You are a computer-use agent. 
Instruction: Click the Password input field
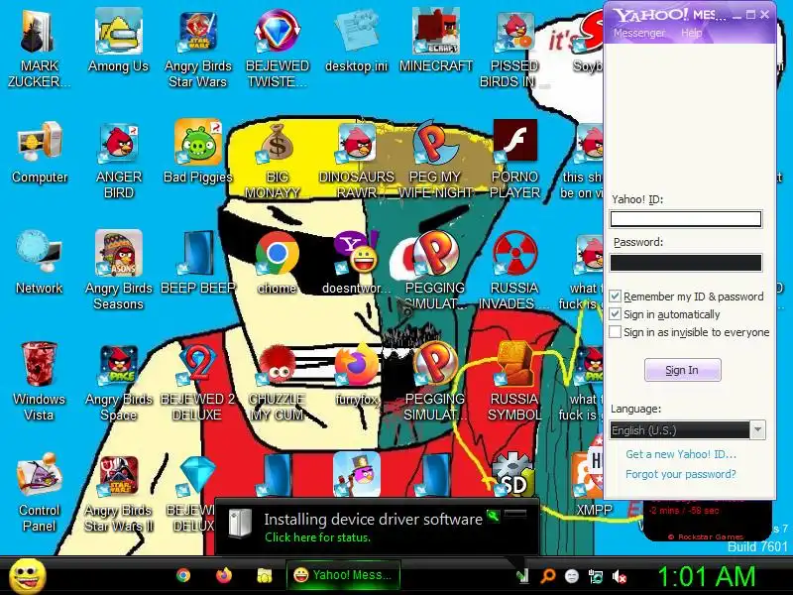pos(686,263)
